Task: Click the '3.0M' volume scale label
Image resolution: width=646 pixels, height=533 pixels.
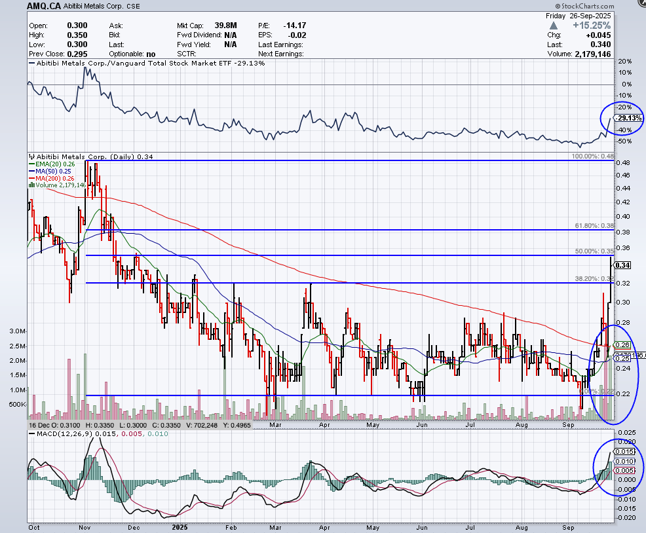Action: [x=18, y=331]
